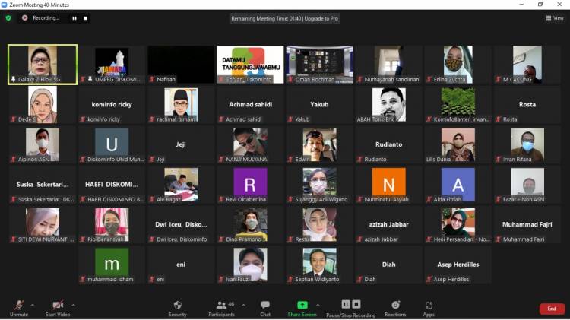Select Lilis Dania's video tile
This screenshot has width=570, height=320.
click(x=458, y=144)
